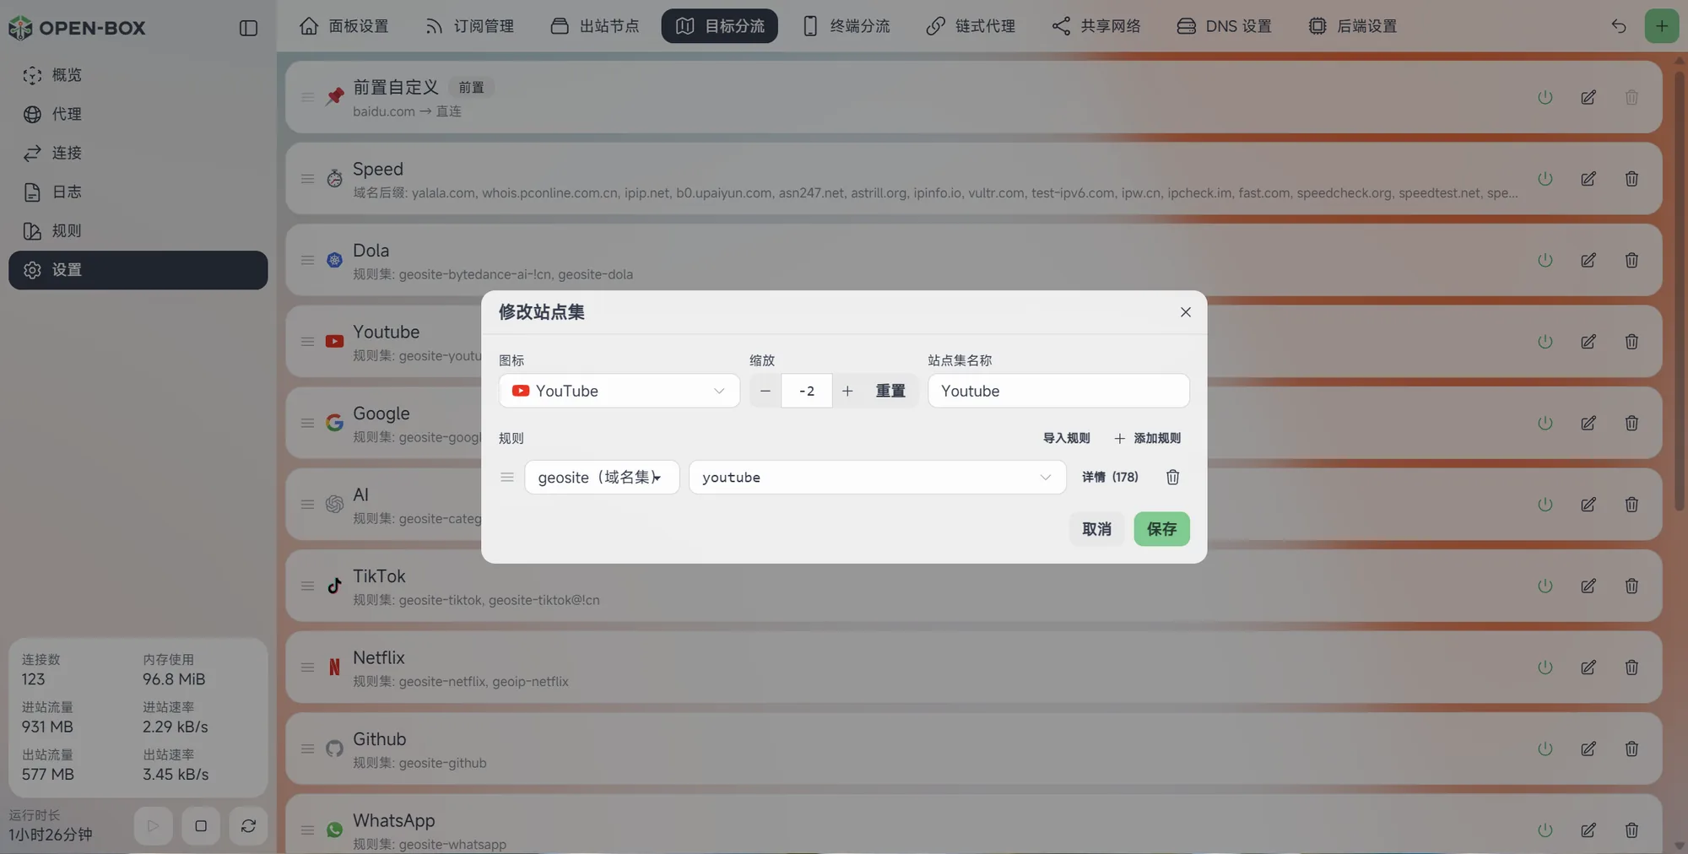Edit the TikTok rule set
Screen dimensions: 1688x854
point(1588,586)
